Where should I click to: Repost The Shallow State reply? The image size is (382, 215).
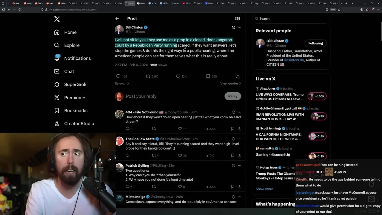(x=155, y=156)
